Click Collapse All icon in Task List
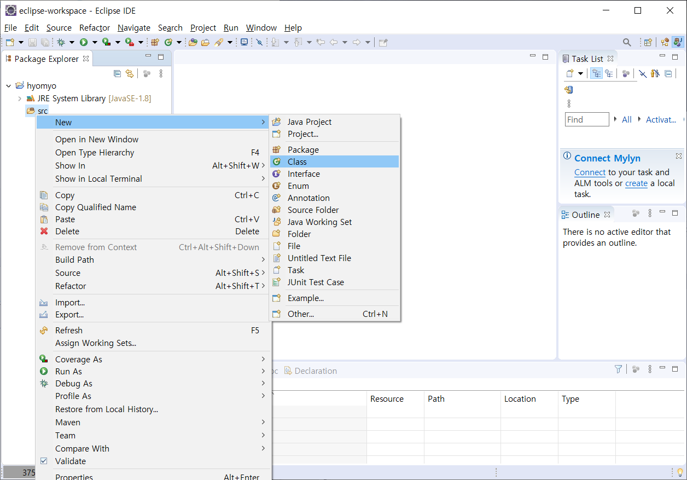Viewport: 687px width, 480px height. pyautogui.click(x=668, y=73)
